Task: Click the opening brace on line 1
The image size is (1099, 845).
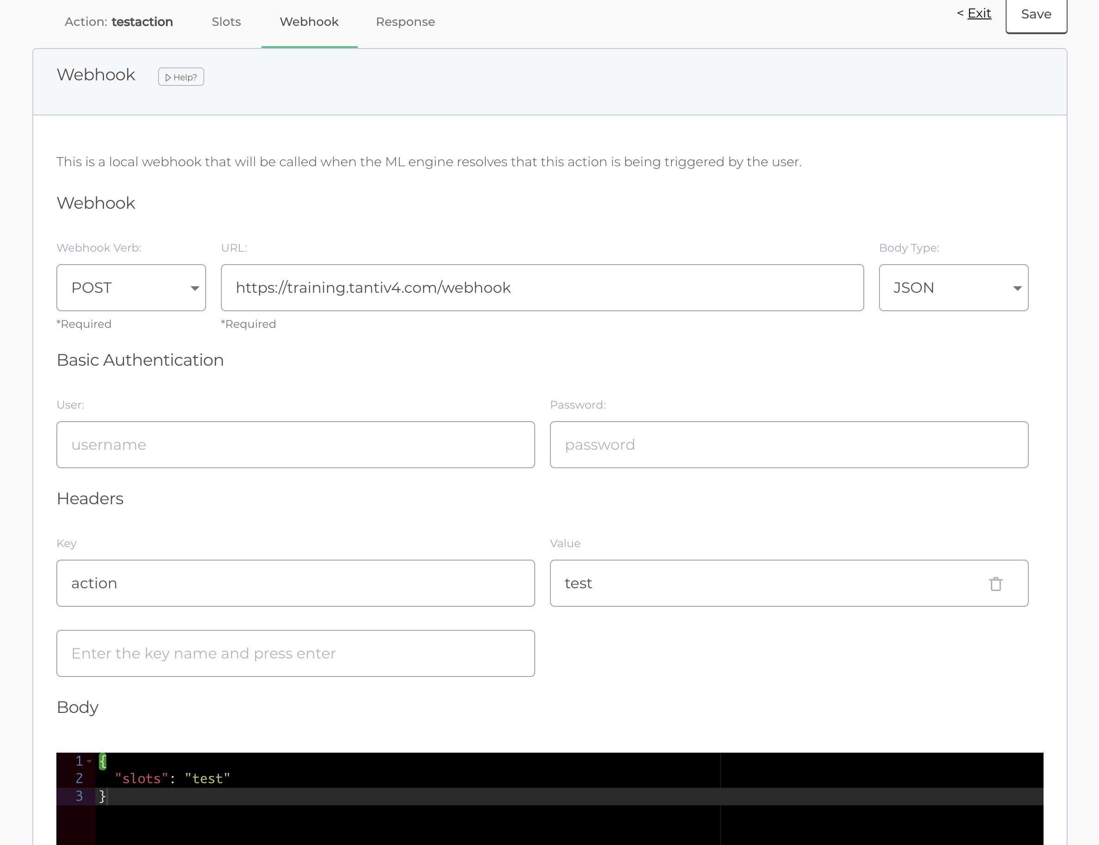Action: [x=103, y=761]
